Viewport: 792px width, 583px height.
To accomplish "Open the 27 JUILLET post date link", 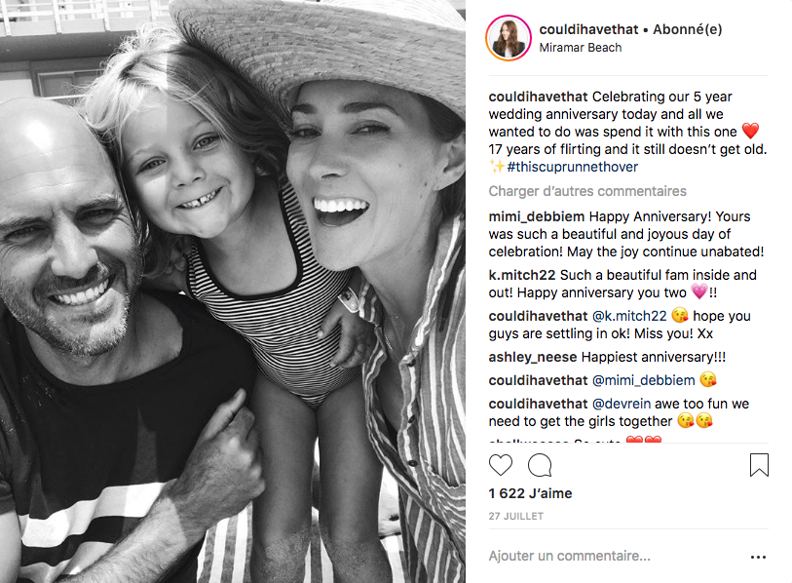I will tap(515, 517).
